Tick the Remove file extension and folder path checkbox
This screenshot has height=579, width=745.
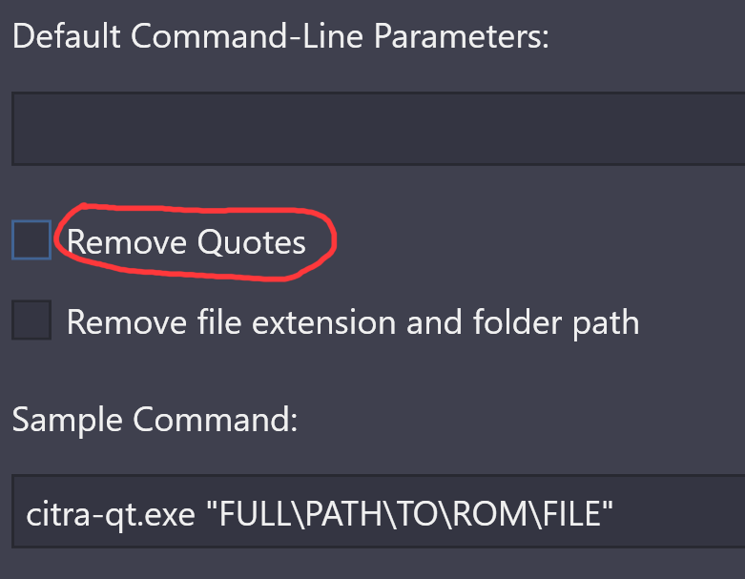tap(31, 320)
